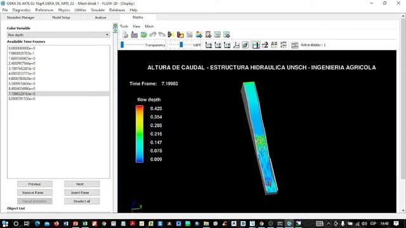Click the Insert frame button

[x=82, y=193]
